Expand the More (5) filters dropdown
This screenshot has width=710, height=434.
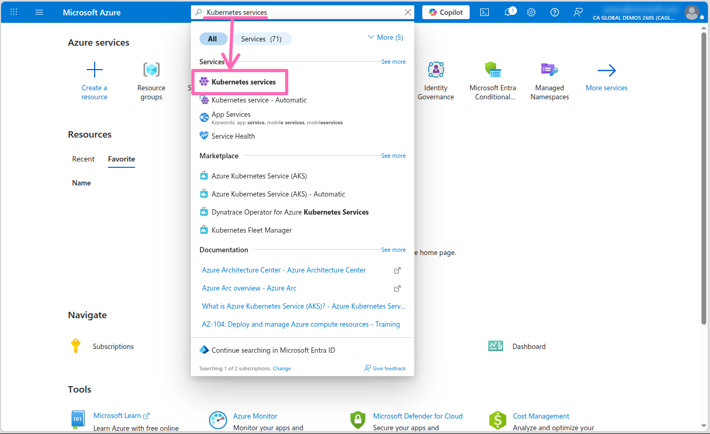[386, 37]
